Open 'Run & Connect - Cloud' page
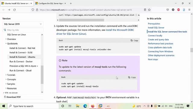Viewport: 193px width, 109px height. tap(21, 71)
